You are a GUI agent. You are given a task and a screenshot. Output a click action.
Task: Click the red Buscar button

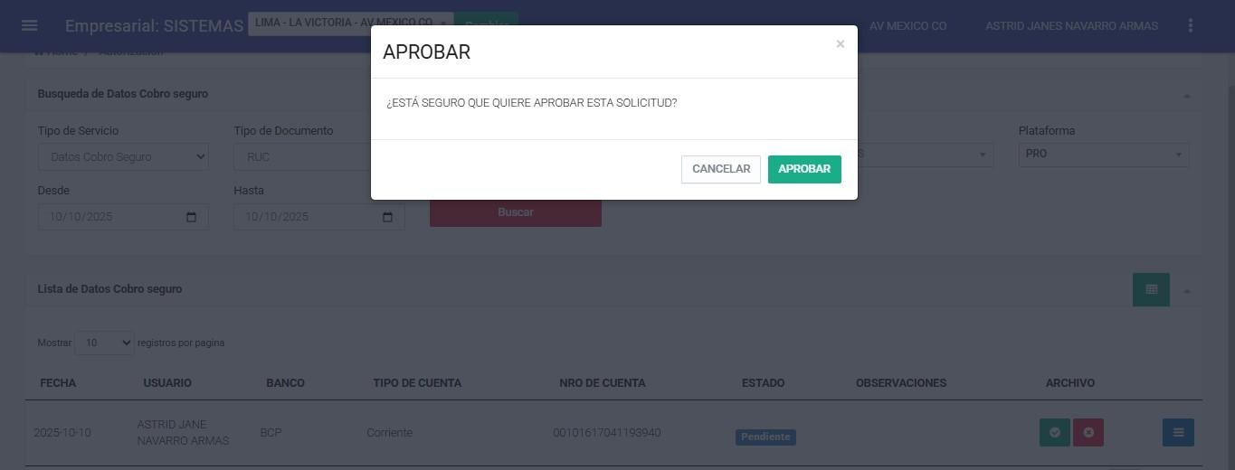(515, 212)
